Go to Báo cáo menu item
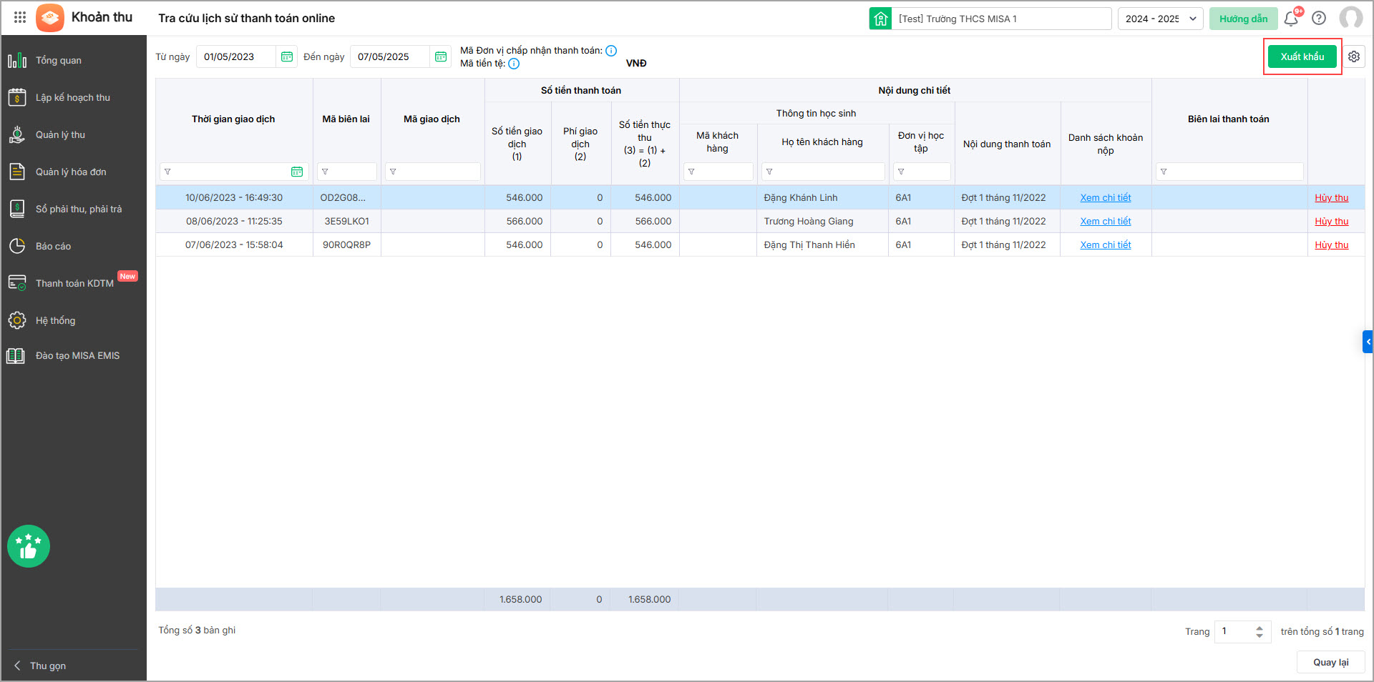1374x682 pixels. [x=53, y=247]
